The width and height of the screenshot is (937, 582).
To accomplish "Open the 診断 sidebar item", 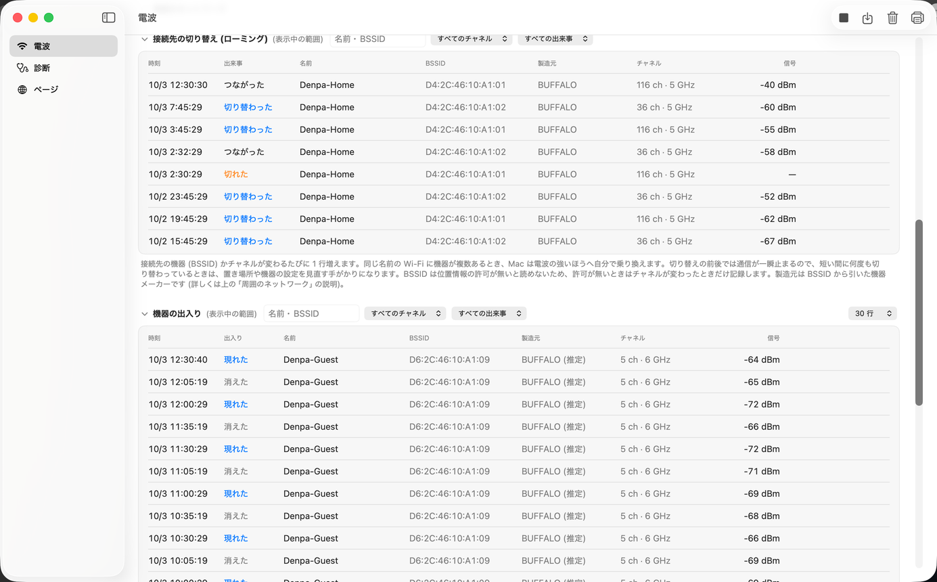I will coord(64,68).
